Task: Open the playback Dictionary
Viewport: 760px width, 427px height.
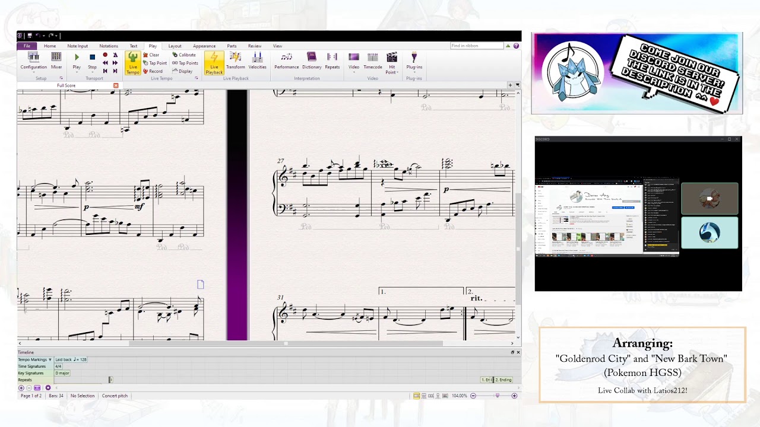Action: pyautogui.click(x=312, y=60)
